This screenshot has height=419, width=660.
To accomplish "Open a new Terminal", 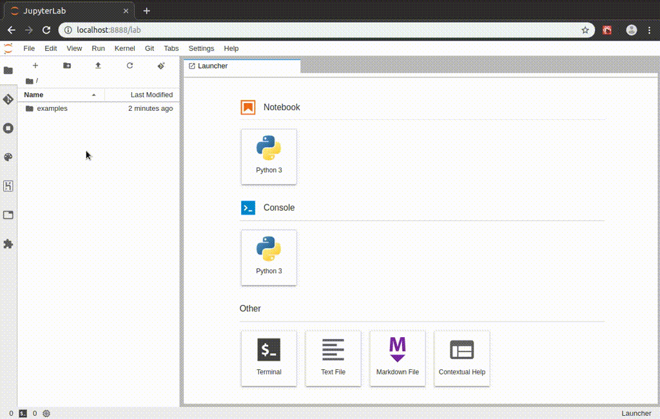I will pyautogui.click(x=269, y=358).
